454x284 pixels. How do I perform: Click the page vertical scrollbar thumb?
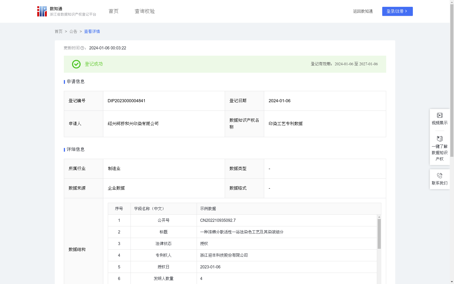click(x=452, y=80)
